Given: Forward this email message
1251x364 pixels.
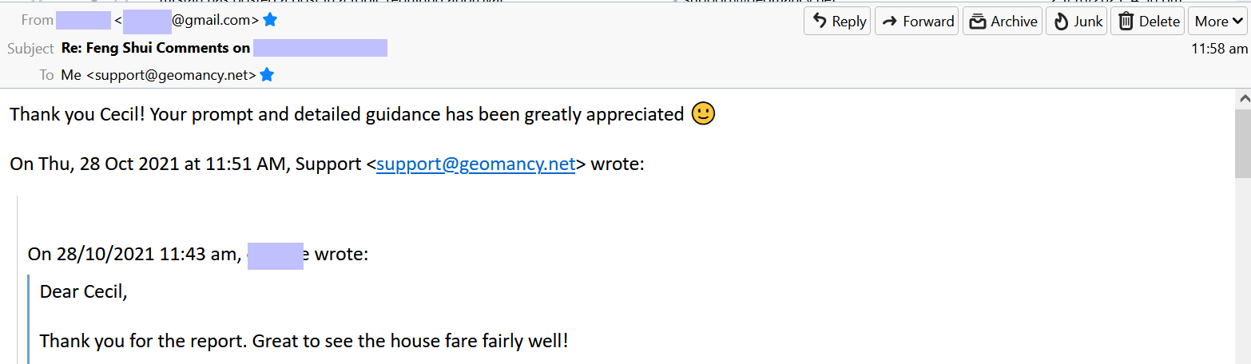Looking at the screenshot, I should 916,22.
